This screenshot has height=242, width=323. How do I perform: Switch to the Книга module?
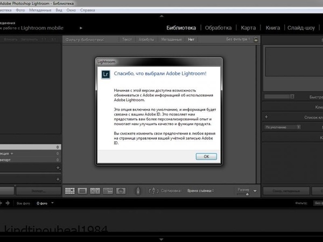(273, 28)
